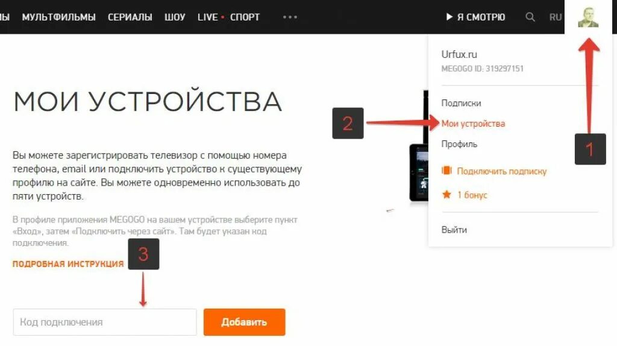Click the Подключить подписку link

pyautogui.click(x=502, y=171)
